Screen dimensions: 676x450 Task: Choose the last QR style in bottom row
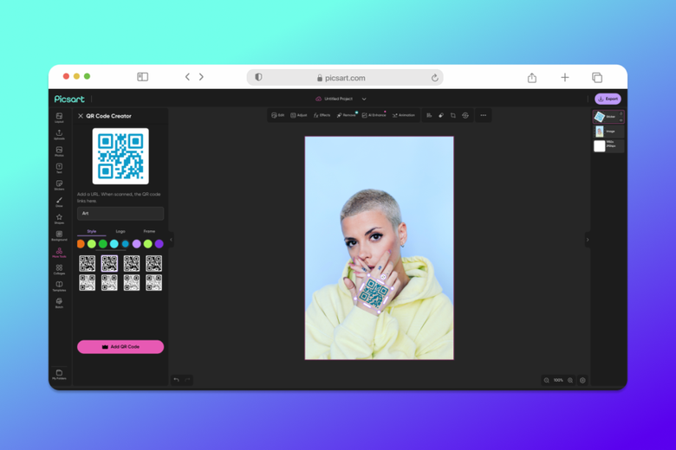pyautogui.click(x=154, y=283)
